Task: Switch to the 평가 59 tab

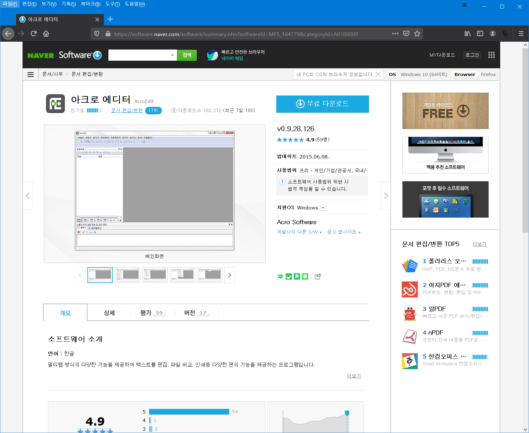Action: tap(153, 313)
